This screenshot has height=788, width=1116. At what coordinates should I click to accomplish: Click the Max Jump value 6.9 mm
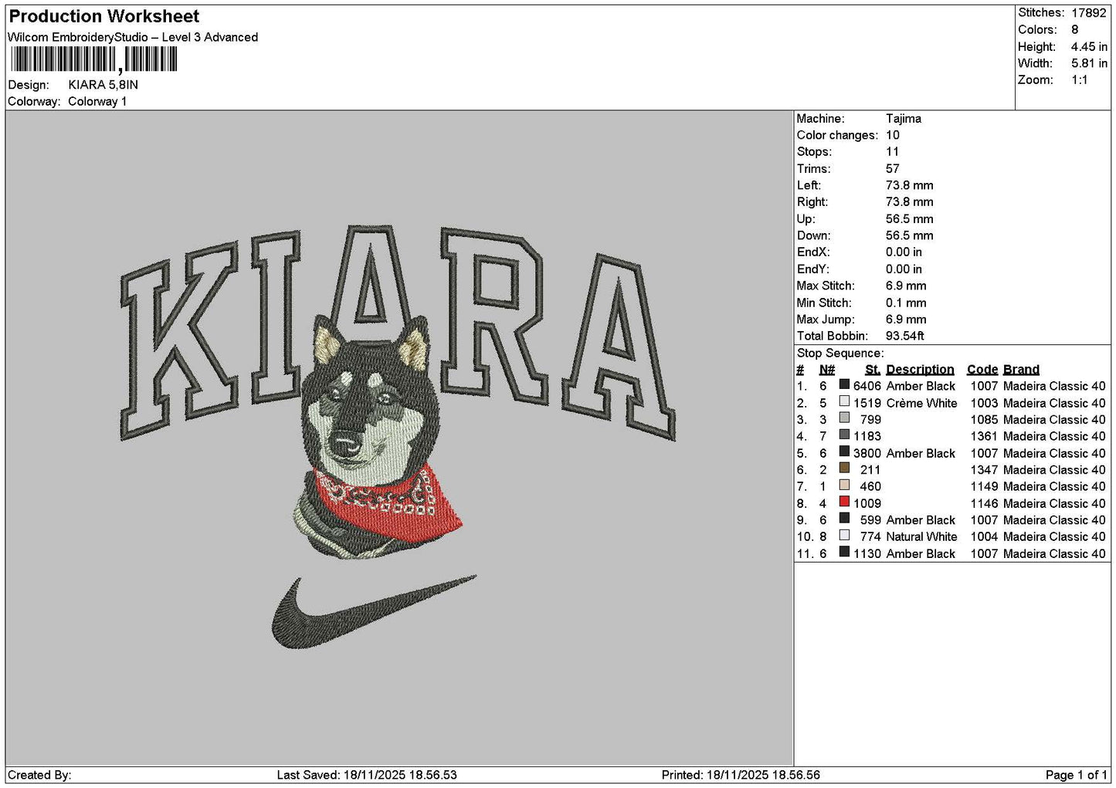[906, 319]
